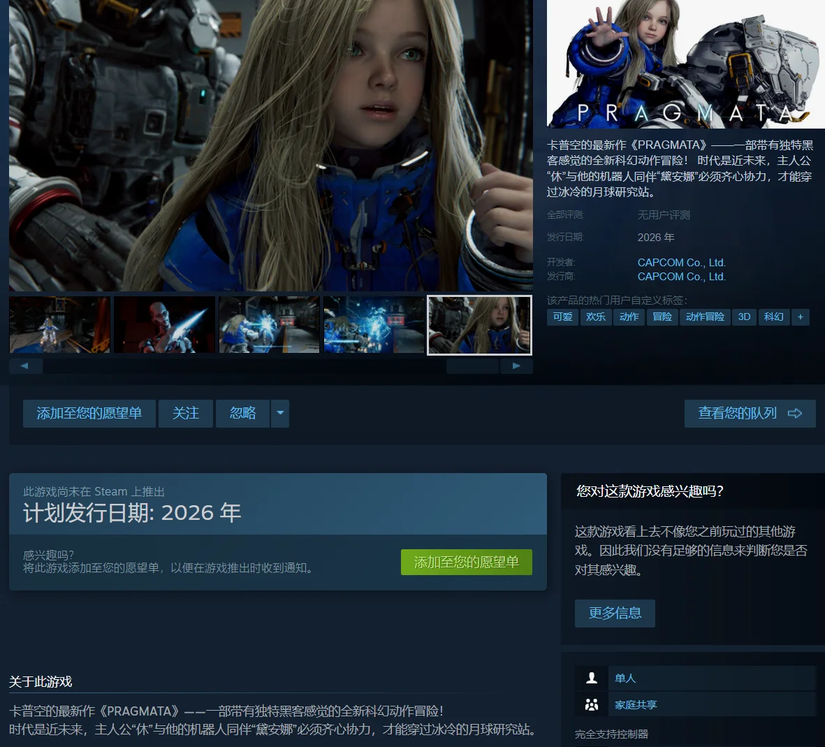
Task: Click the large main screenshot image
Action: (x=271, y=145)
